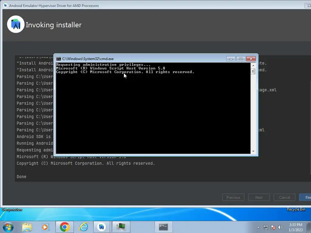The width and height of the screenshot is (311, 233).
Task: Click the network tray icon
Action: tap(265, 227)
